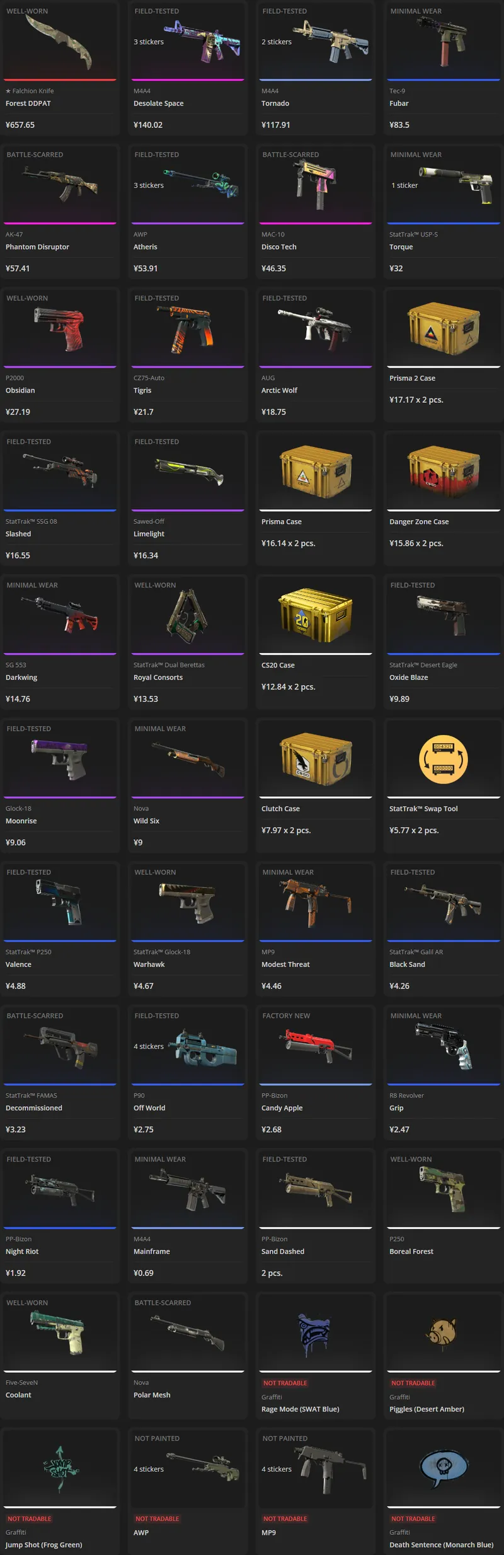
Task: Click the AWP Atheris item title
Action: [x=146, y=247]
